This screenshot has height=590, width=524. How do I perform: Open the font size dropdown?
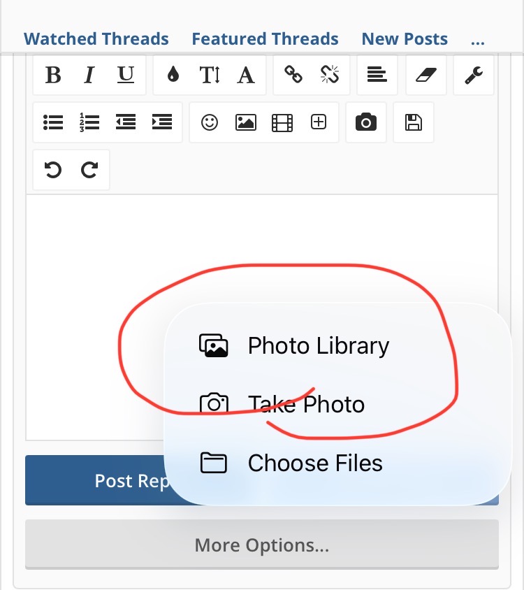click(210, 75)
